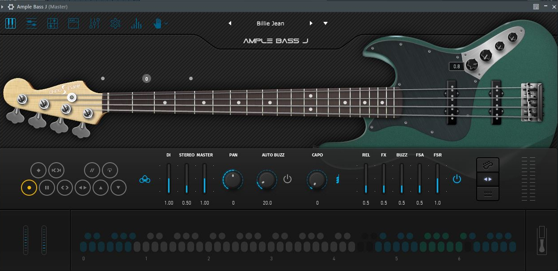Open the preset list dropdown arrow

[x=325, y=23]
